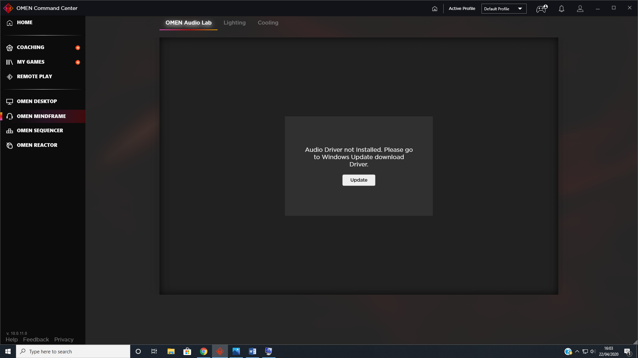Expand the Default Profile dropdown
Viewport: 638px width, 358px height.
(504, 9)
